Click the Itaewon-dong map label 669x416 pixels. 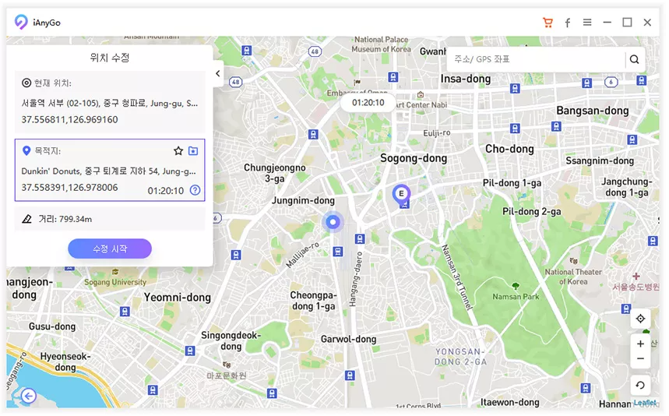pyautogui.click(x=510, y=402)
